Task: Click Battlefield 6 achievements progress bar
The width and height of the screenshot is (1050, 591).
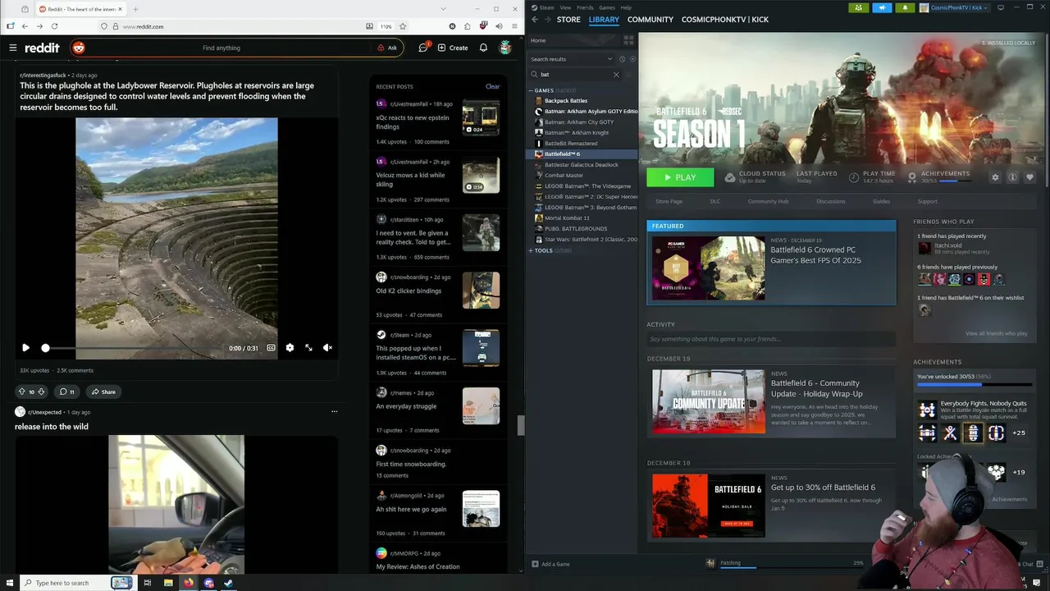Action: pyautogui.click(x=975, y=383)
